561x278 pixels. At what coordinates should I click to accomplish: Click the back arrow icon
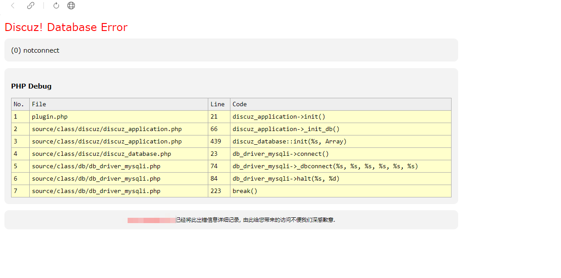click(13, 6)
